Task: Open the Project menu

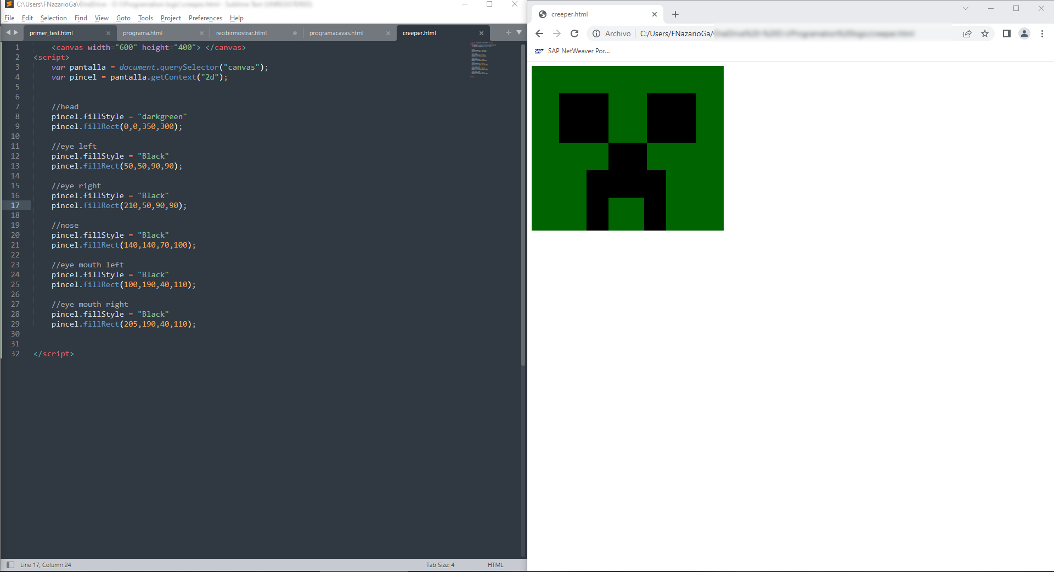Action: [171, 18]
